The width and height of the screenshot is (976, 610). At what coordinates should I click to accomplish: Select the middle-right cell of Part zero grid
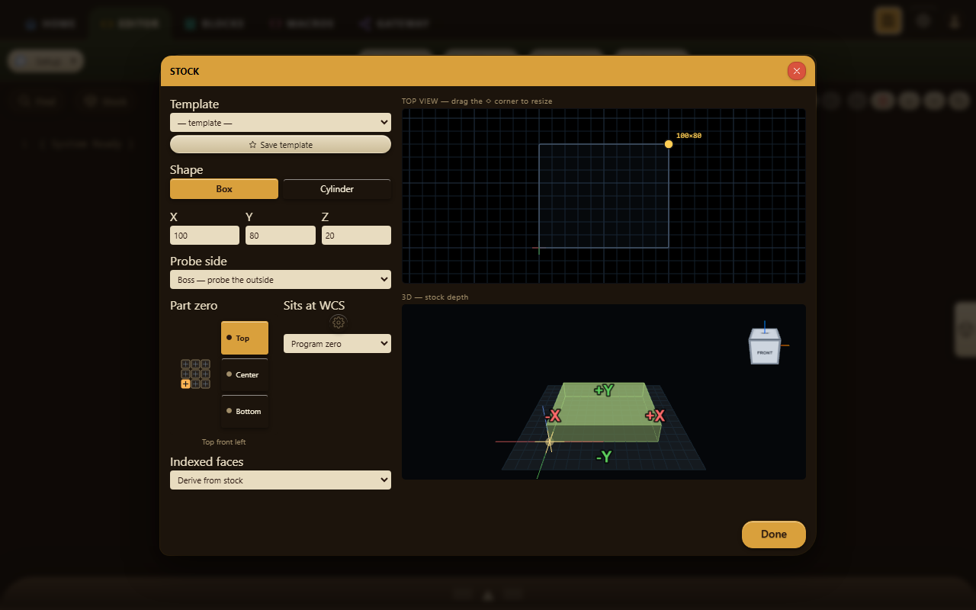click(x=205, y=374)
